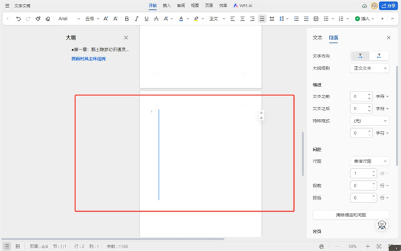Open the green 插入 insert button

[x=364, y=19]
